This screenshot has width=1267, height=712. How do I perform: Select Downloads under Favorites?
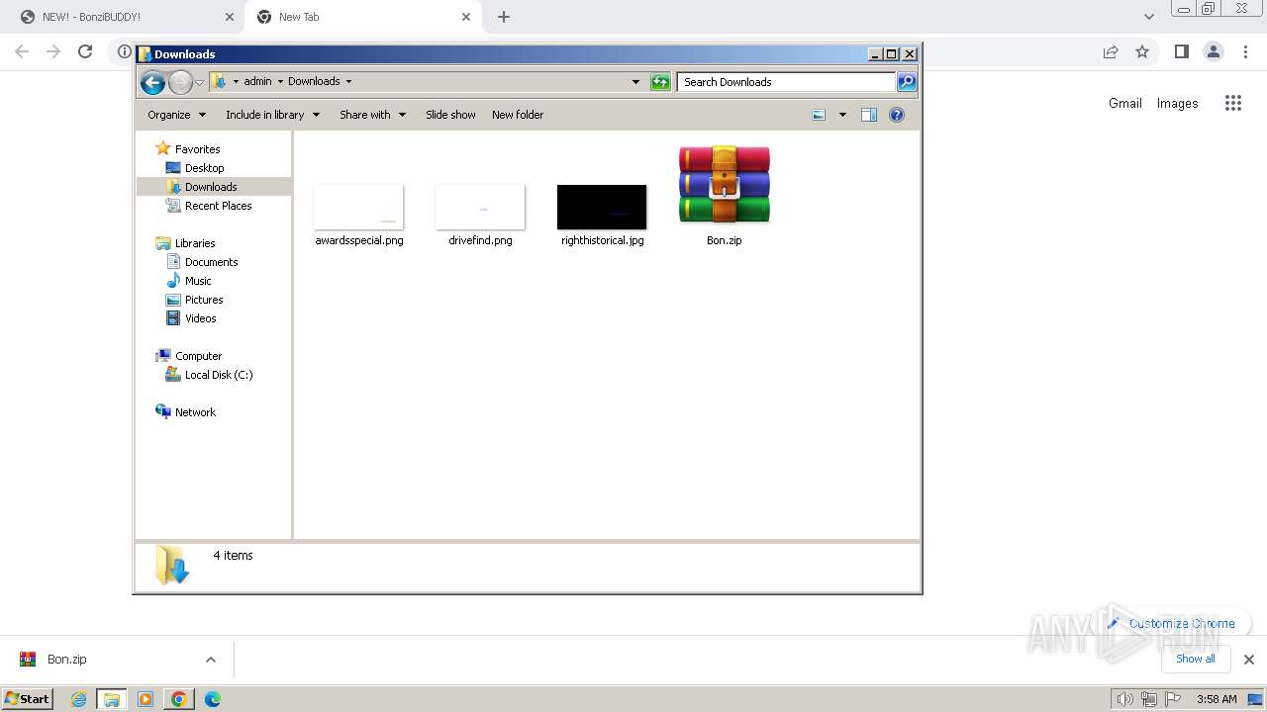click(211, 187)
